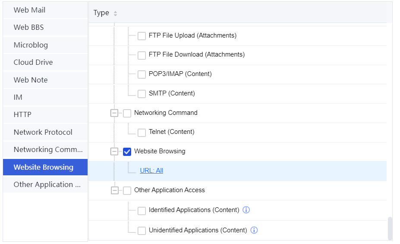Image resolution: width=400 pixels, height=244 pixels.
Task: Go to Cloud Drive in sidebar
Action: click(33, 62)
